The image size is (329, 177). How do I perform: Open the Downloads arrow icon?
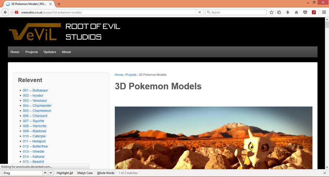click(x=288, y=12)
